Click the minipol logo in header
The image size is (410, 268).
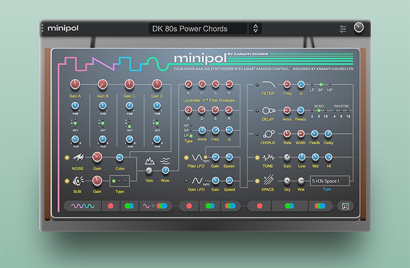pyautogui.click(x=63, y=28)
